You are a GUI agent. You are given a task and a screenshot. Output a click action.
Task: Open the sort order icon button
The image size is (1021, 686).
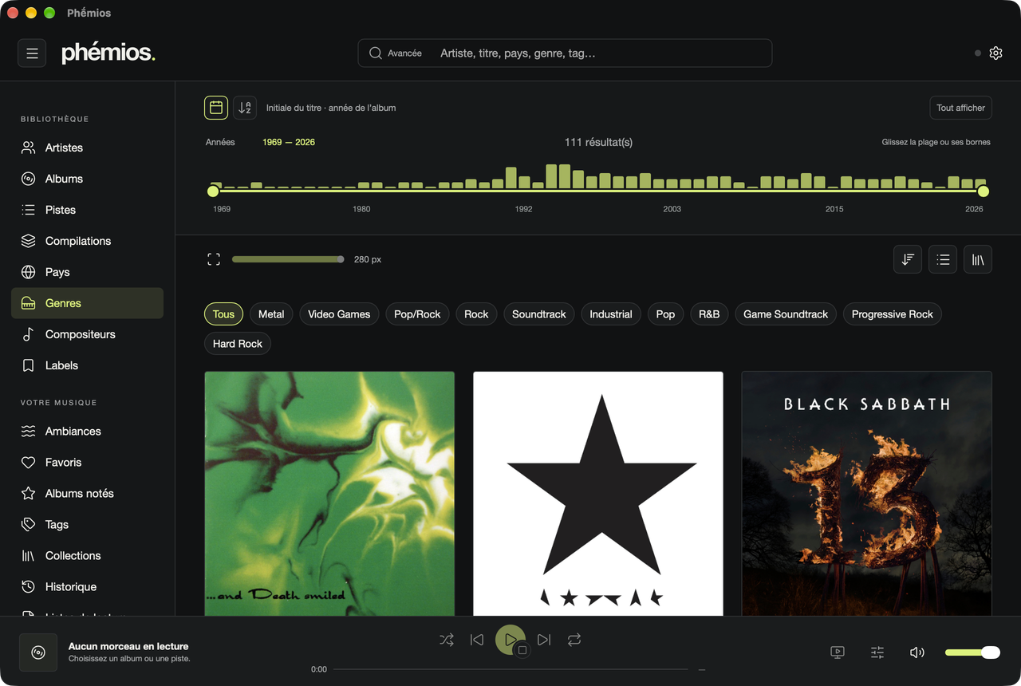pos(908,259)
